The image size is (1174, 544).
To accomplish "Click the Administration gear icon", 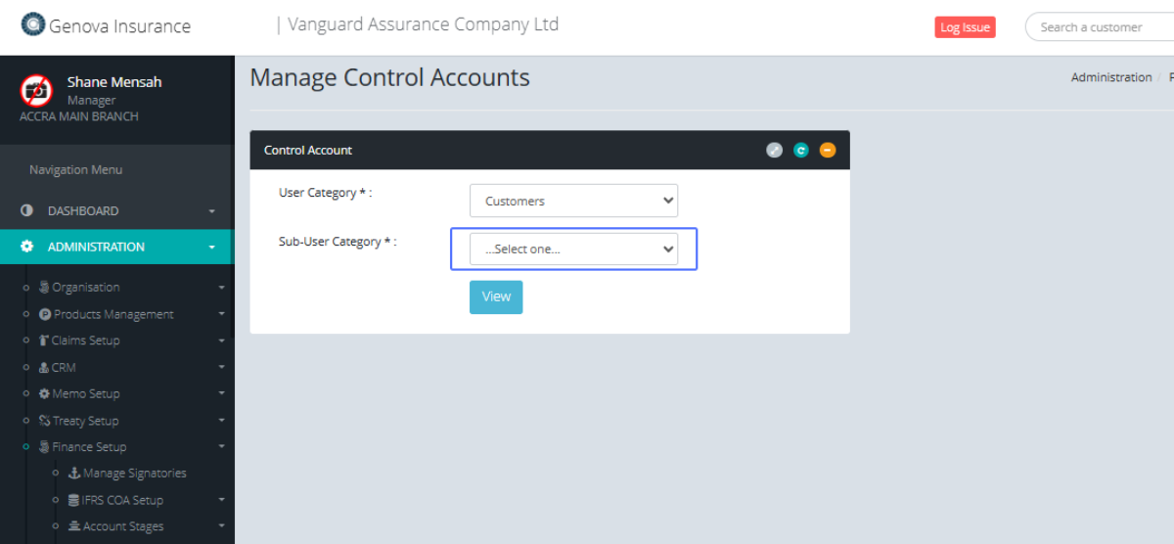I will coord(27,247).
